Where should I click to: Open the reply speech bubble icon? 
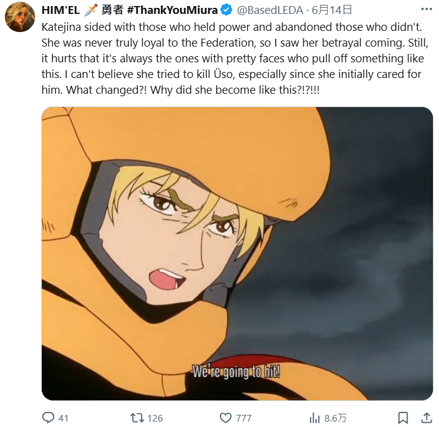point(48,418)
